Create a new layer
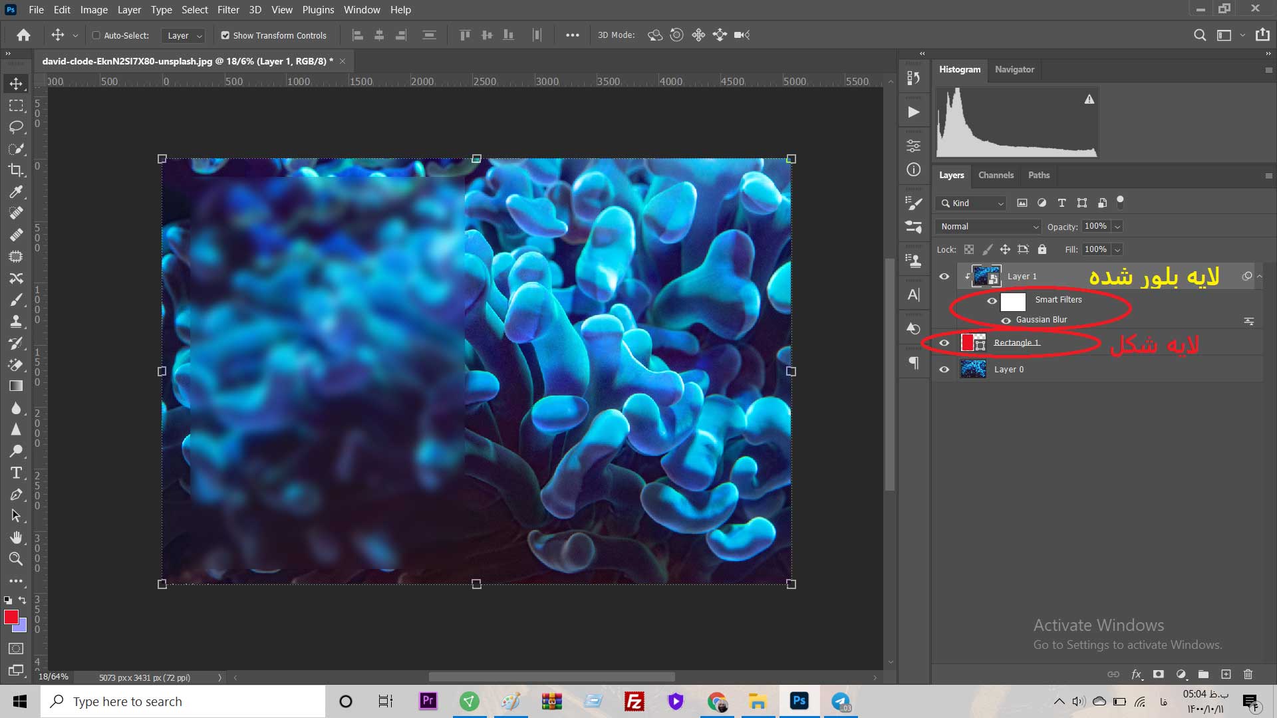Image resolution: width=1277 pixels, height=718 pixels. tap(1226, 674)
